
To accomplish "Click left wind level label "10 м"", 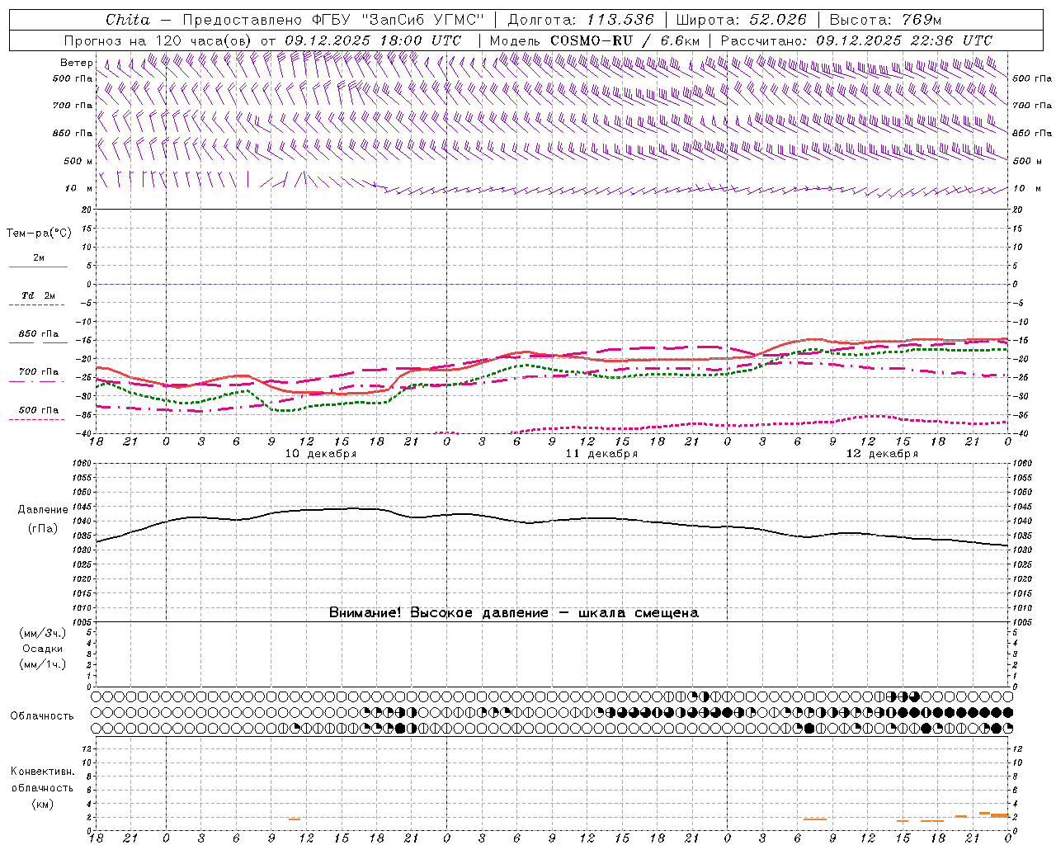I will coord(79,189).
